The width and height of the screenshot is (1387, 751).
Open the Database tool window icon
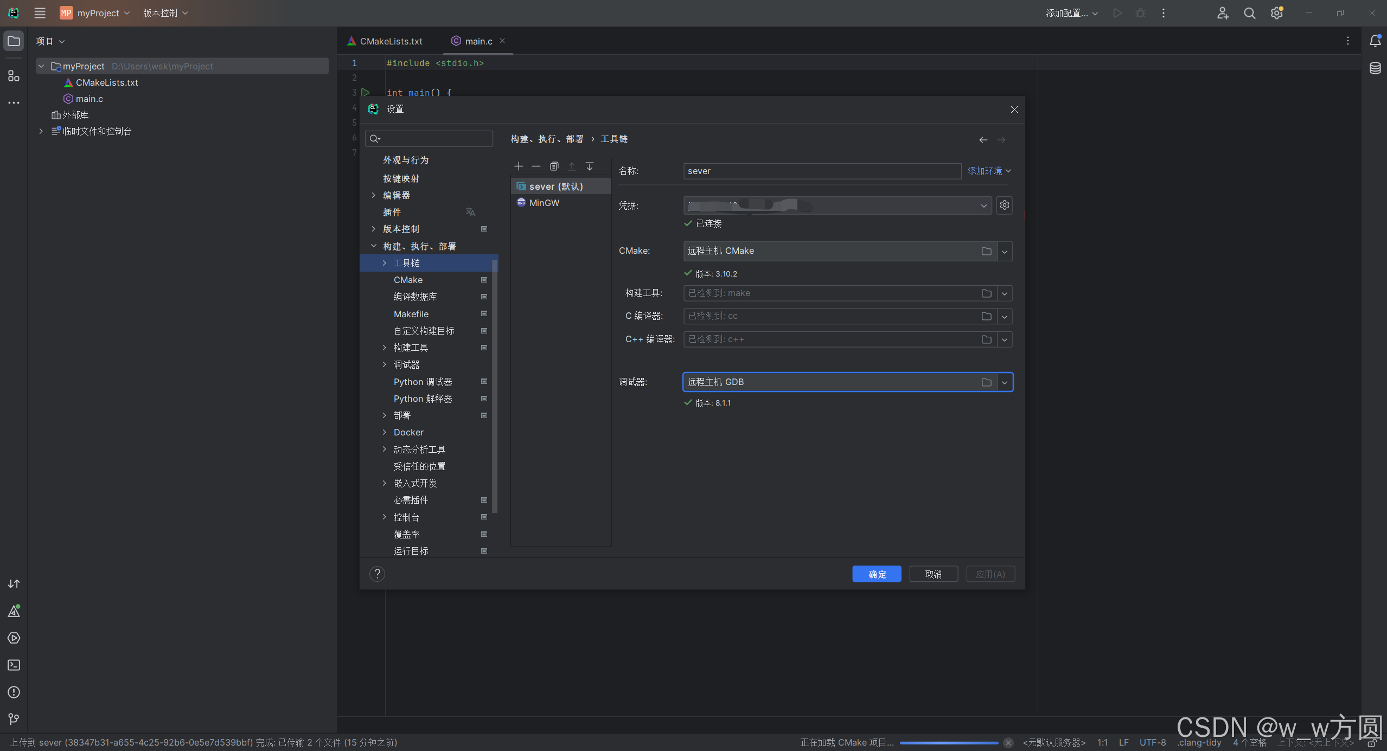[x=1375, y=68]
